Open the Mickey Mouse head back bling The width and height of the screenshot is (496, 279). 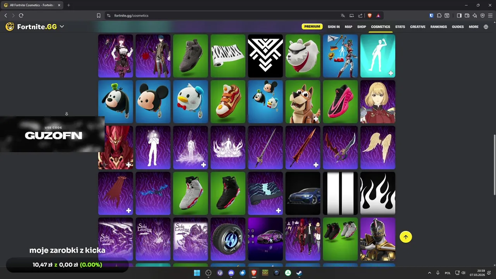153,102
